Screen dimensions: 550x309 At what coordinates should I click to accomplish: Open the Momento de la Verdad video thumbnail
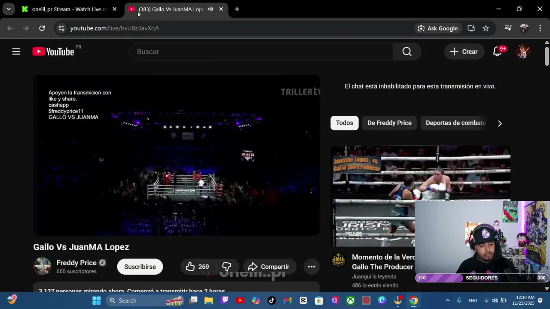click(420, 196)
